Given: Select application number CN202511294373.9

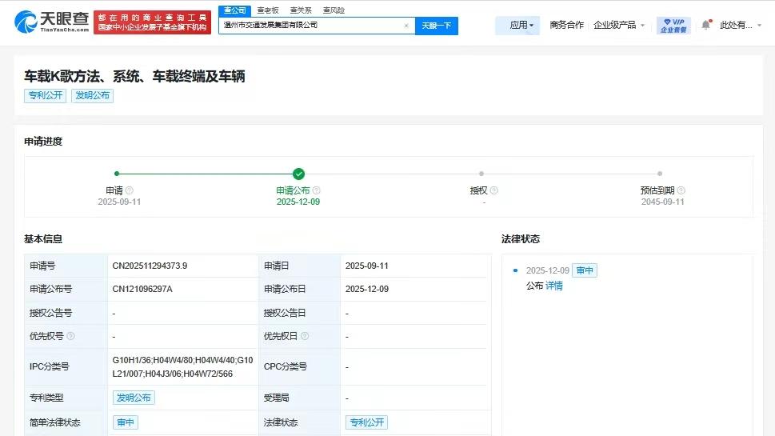Looking at the screenshot, I should [x=150, y=266].
